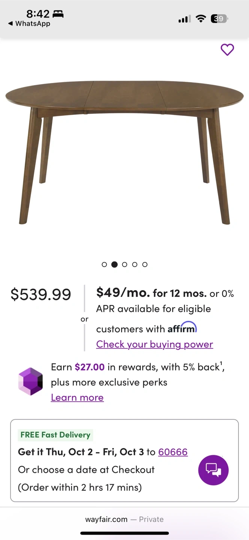The height and width of the screenshot is (540, 249).
Task: Tap the dining table product photo
Action: pyautogui.click(x=124, y=150)
